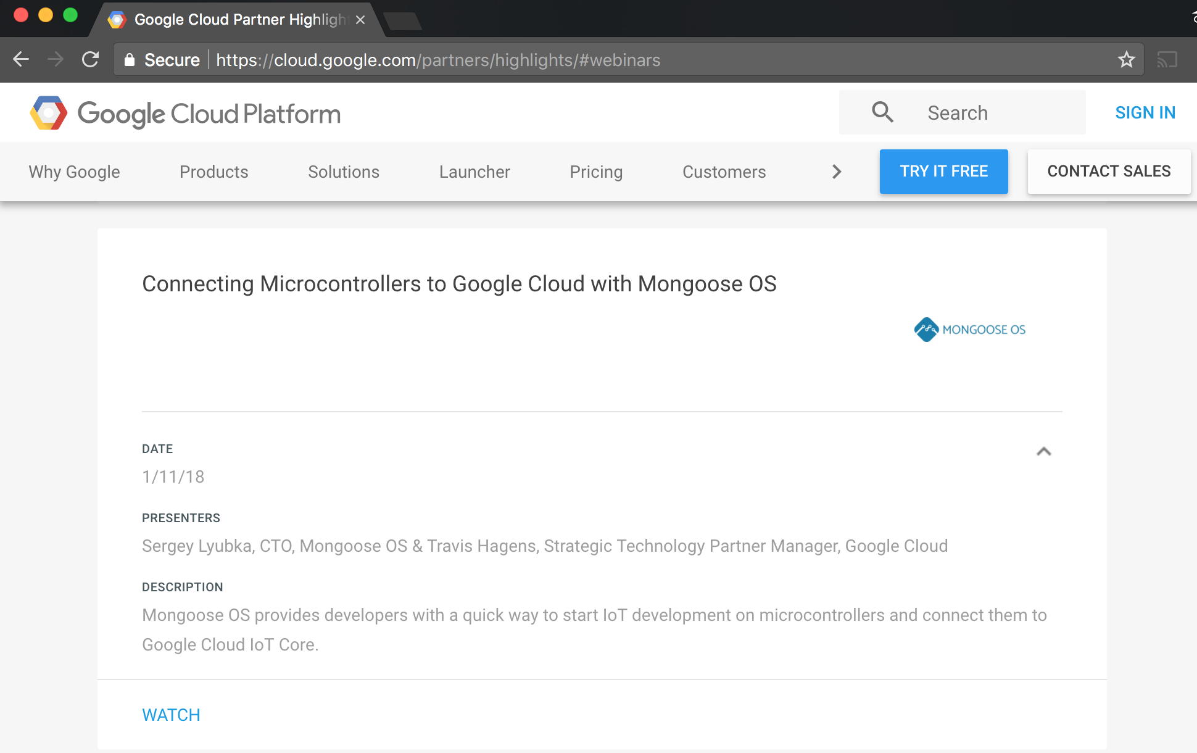Bookmark this page with the star icon
The height and width of the screenshot is (753, 1197).
click(x=1126, y=59)
